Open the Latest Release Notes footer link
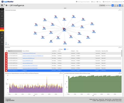This screenshot has width=124, height=103. (117, 99)
